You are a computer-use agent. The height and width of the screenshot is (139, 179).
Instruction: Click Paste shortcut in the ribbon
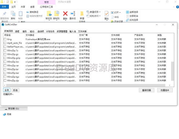pos(35,16)
